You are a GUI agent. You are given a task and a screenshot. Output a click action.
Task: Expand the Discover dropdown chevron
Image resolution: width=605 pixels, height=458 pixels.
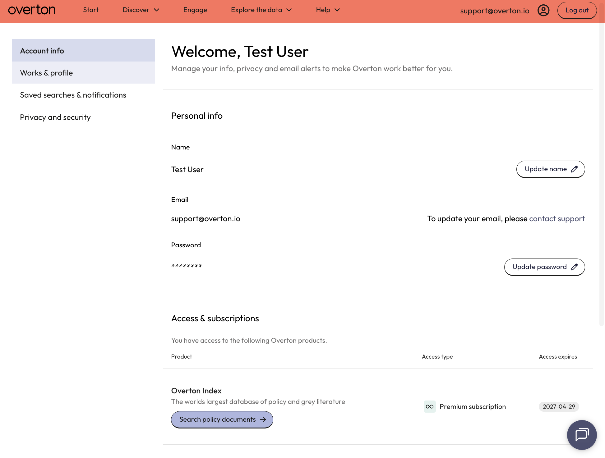(x=157, y=10)
